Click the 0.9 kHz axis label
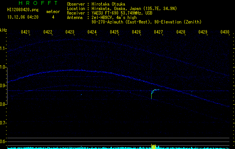Viewport: 235px width, 149px height. (x=3, y=86)
